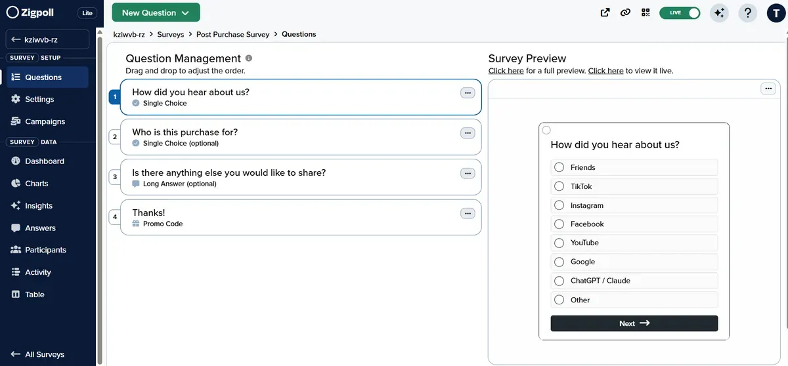Click the back arrow beside All Surveys
The image size is (788, 366).
pos(16,354)
